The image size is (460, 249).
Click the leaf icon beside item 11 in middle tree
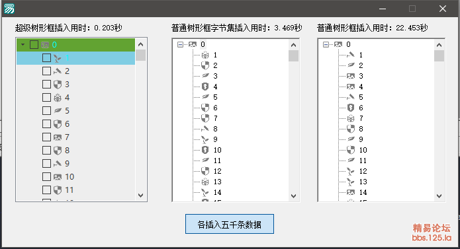click(x=205, y=160)
